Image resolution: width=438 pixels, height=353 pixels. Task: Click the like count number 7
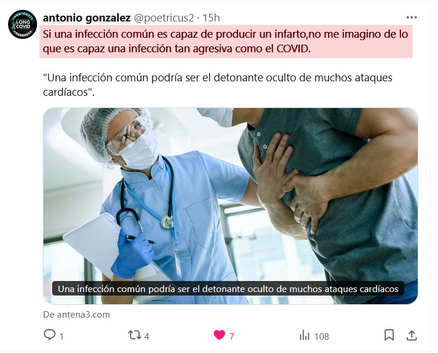(232, 336)
